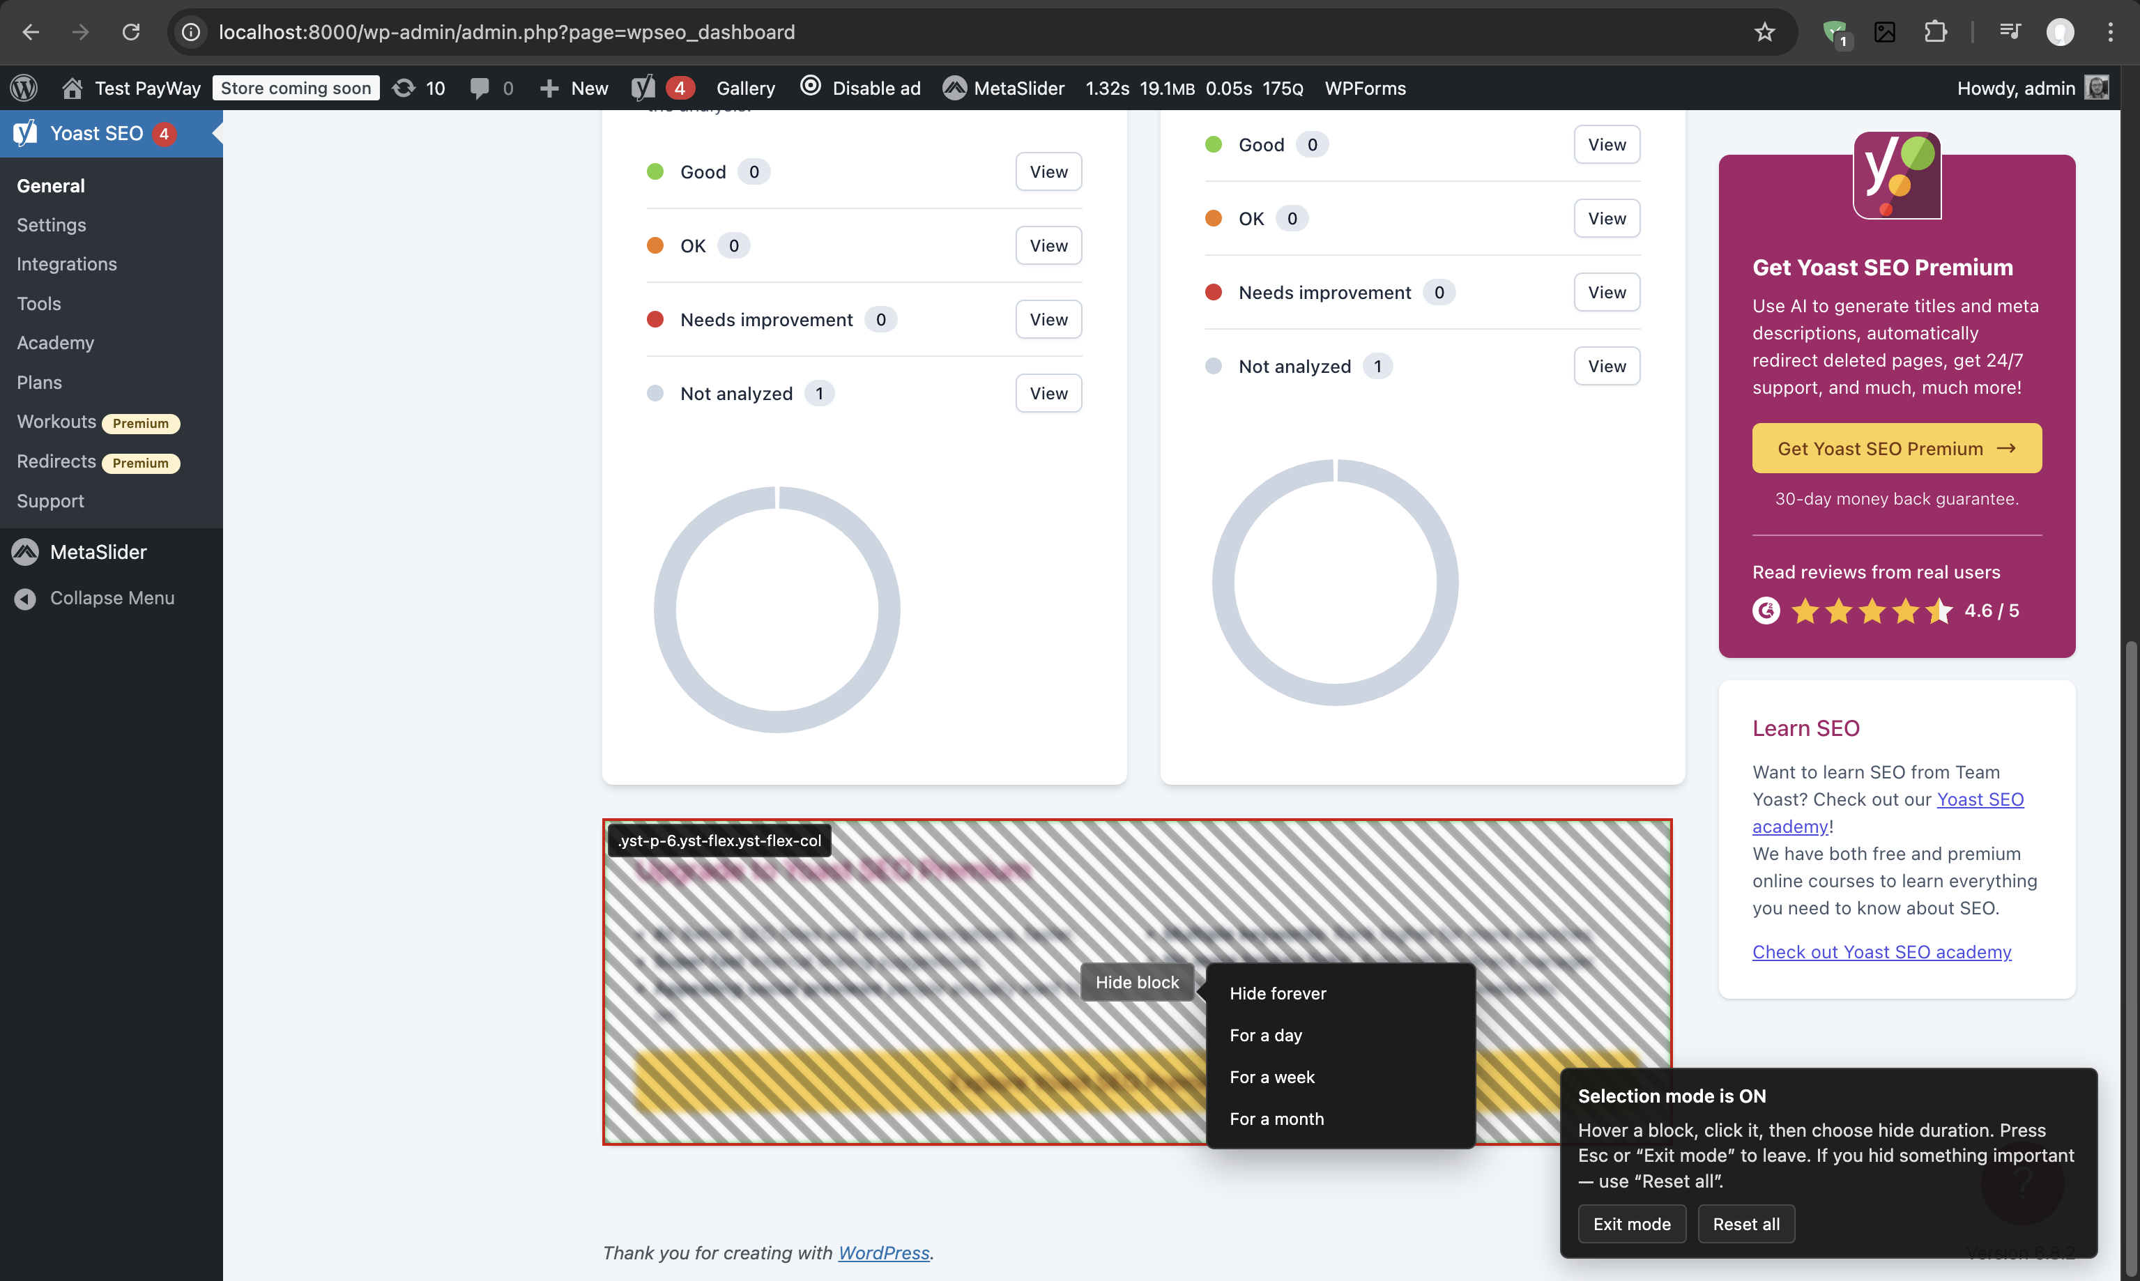Click the browser address bar URL

tap(507, 32)
